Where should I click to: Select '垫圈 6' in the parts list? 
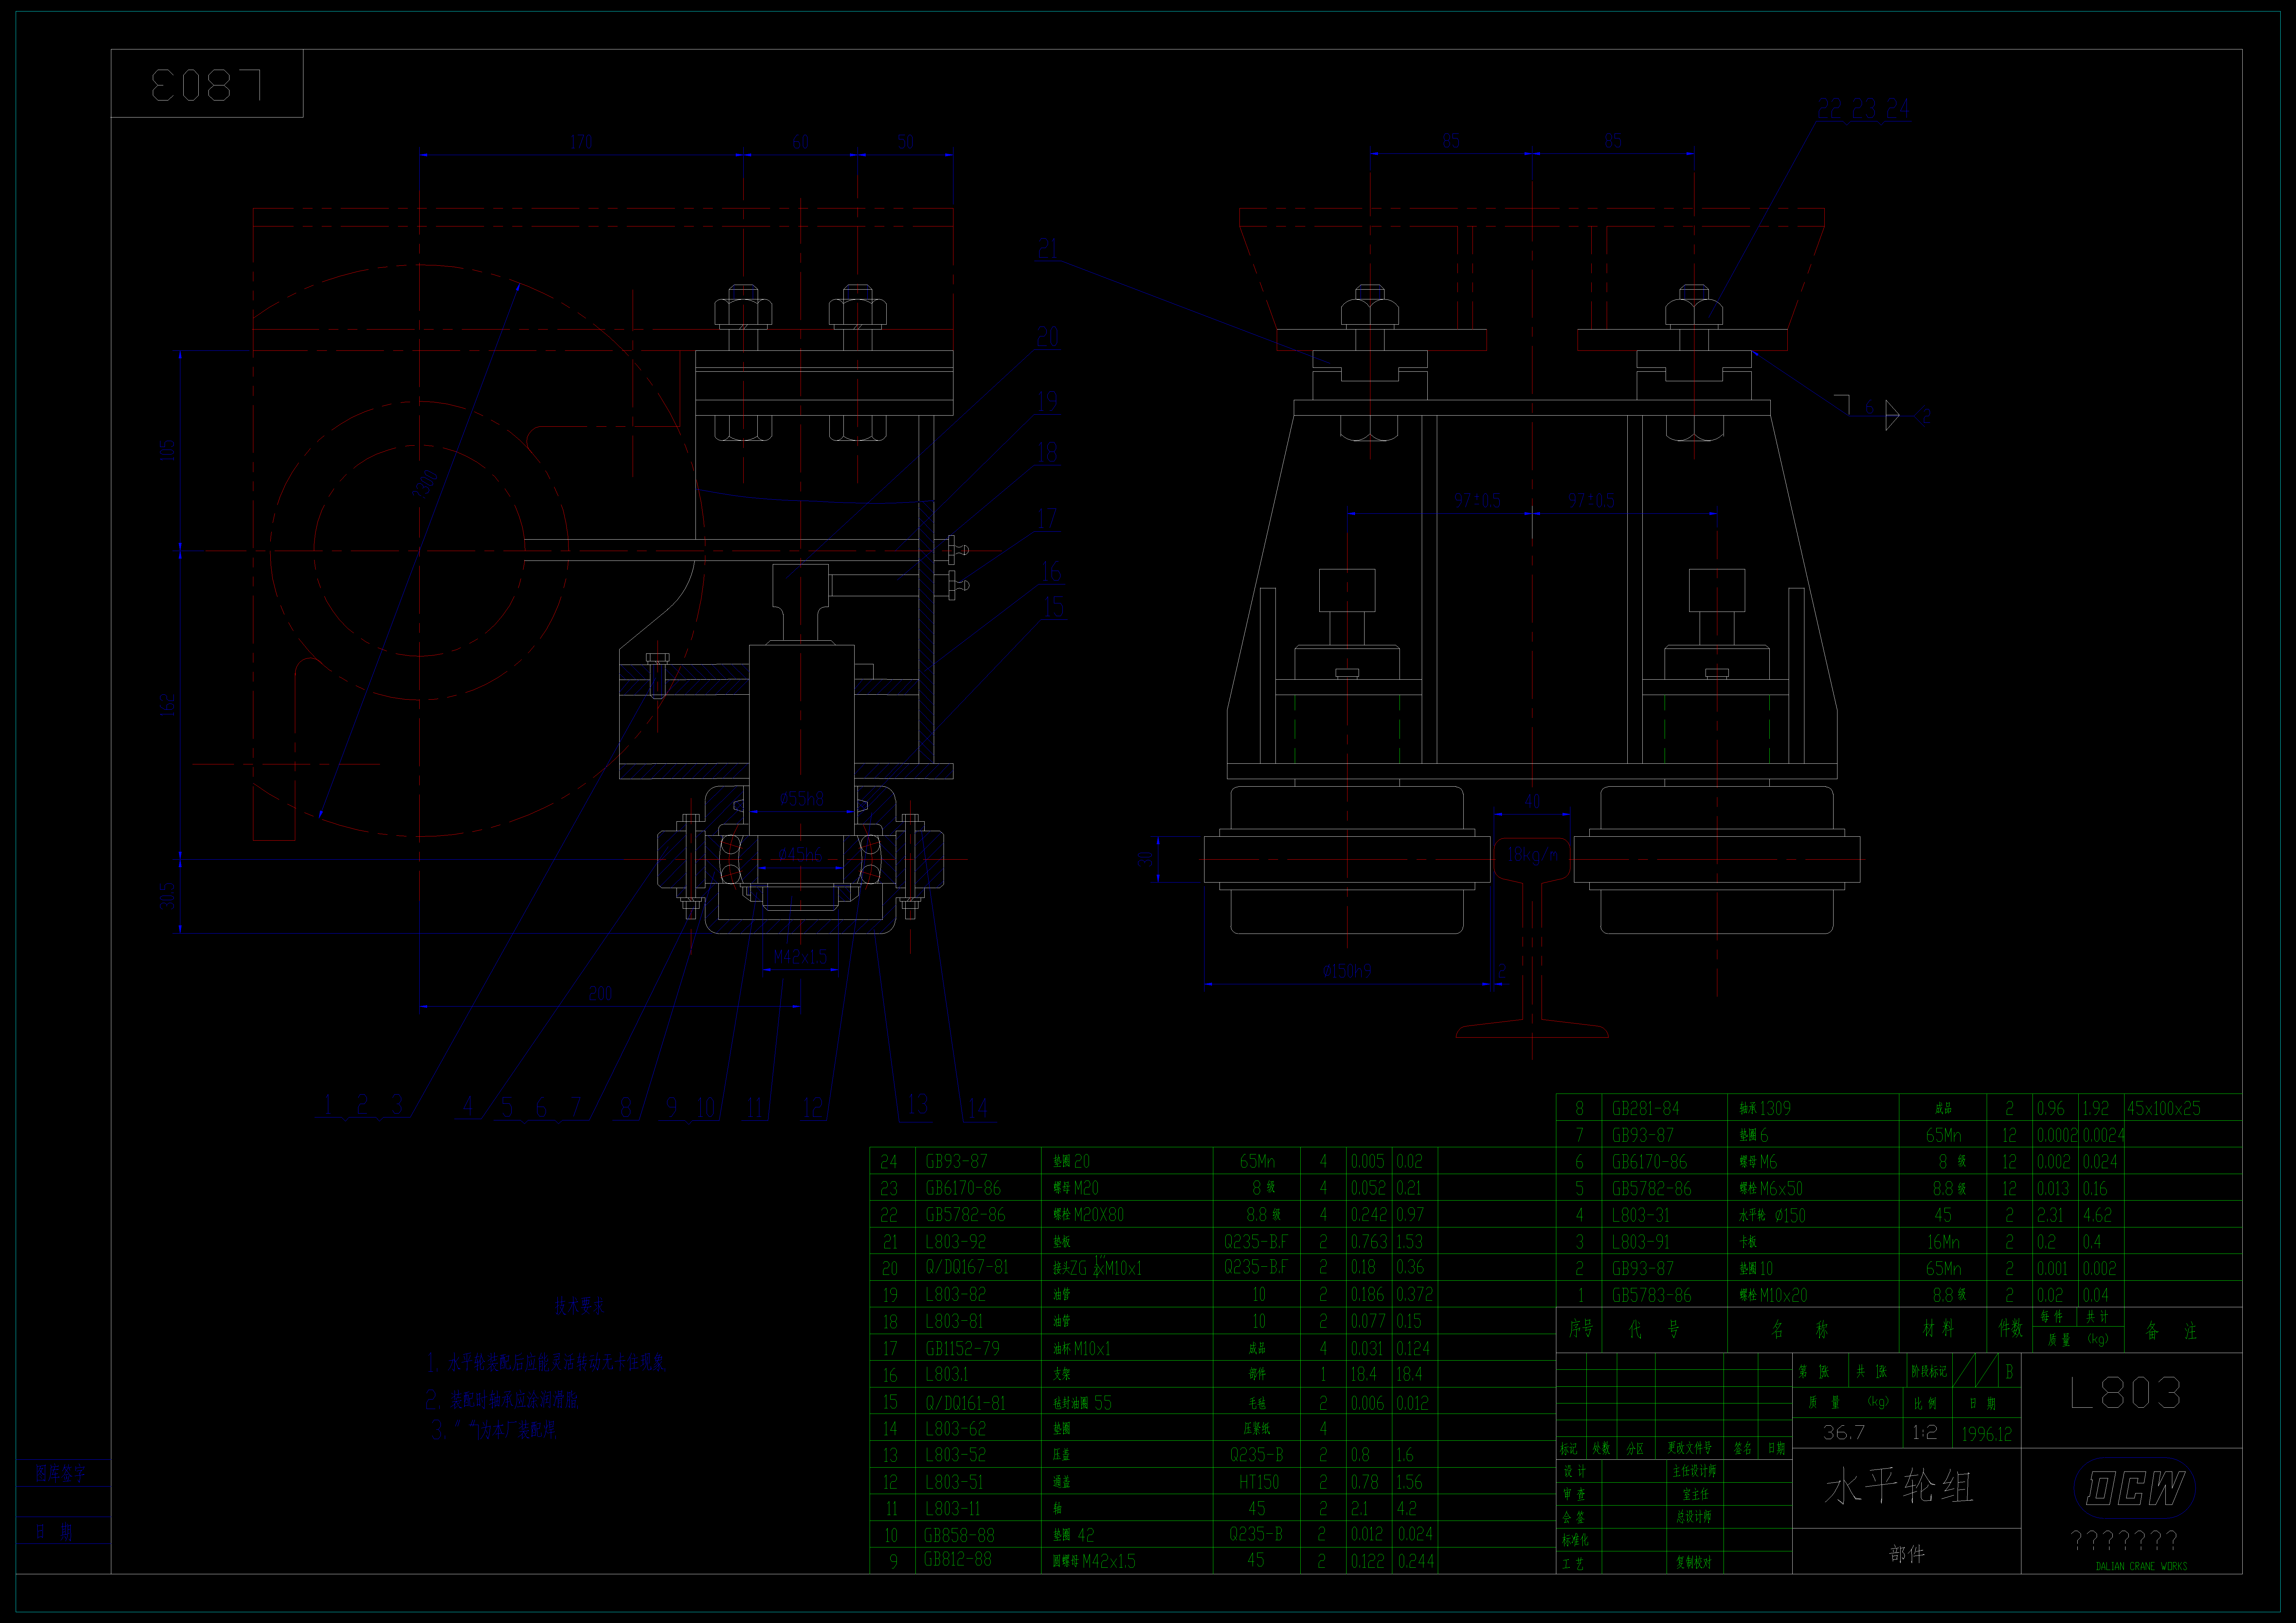click(1754, 1135)
